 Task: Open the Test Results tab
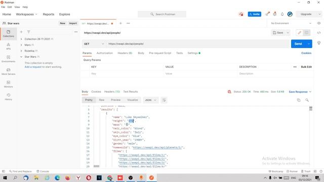click(x=131, y=92)
